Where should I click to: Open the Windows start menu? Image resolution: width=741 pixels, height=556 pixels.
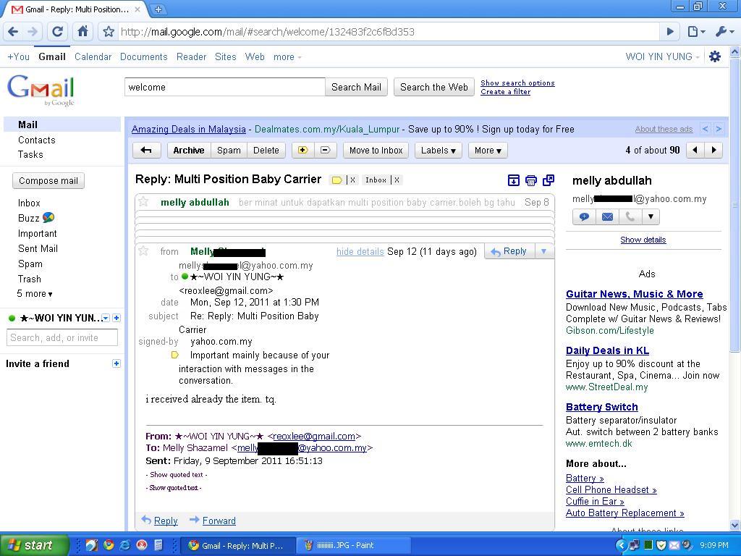pos(34,545)
